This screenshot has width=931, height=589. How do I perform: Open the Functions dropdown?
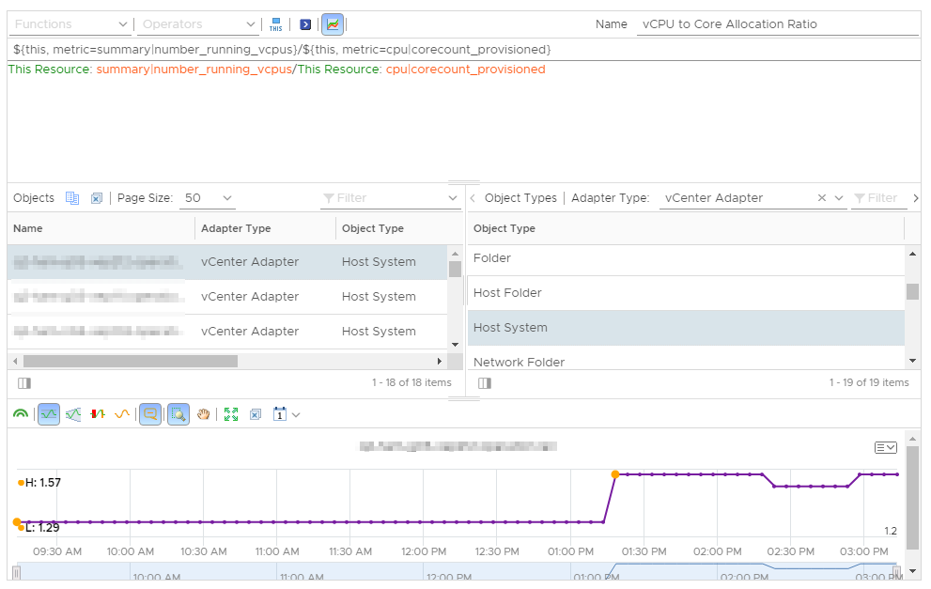[71, 24]
